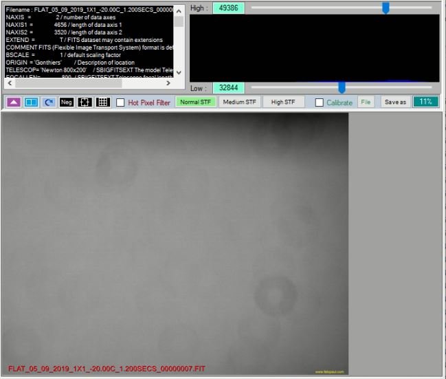The image size is (446, 379).
Task: Apply the Normal STF stretch
Action: (x=196, y=102)
